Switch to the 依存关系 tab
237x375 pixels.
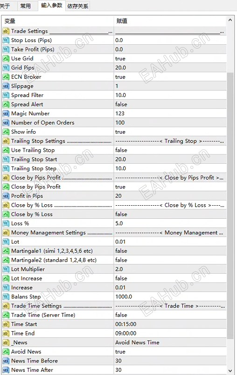click(78, 6)
